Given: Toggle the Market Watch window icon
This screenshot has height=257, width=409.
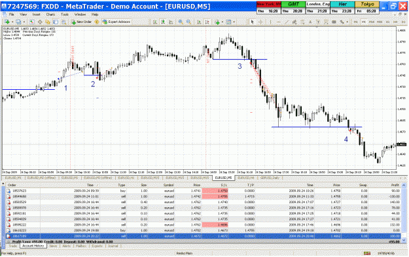Looking at the screenshot, I should tap(31, 22).
